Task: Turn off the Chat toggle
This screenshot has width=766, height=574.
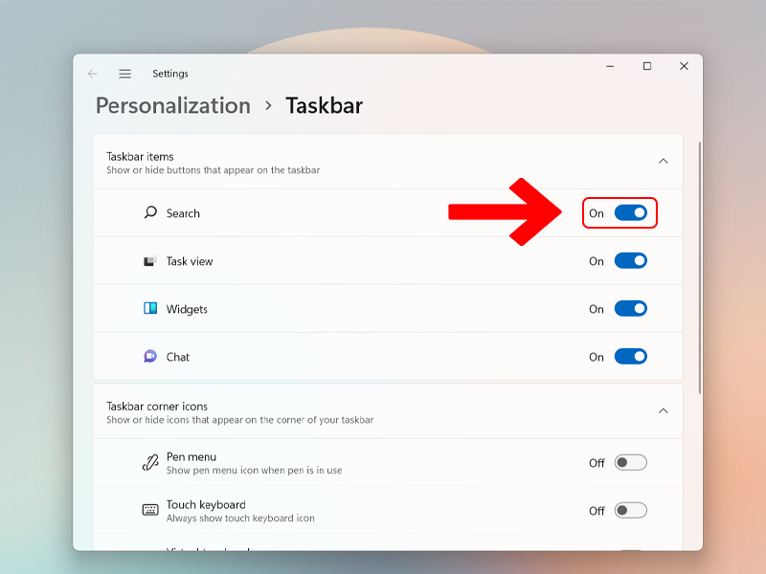Action: click(x=630, y=357)
